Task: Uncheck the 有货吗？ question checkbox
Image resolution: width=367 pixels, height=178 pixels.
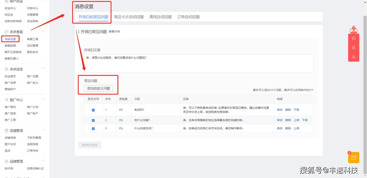Action: click(93, 110)
